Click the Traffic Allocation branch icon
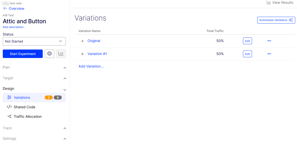The image size is (297, 144). [x=9, y=116]
